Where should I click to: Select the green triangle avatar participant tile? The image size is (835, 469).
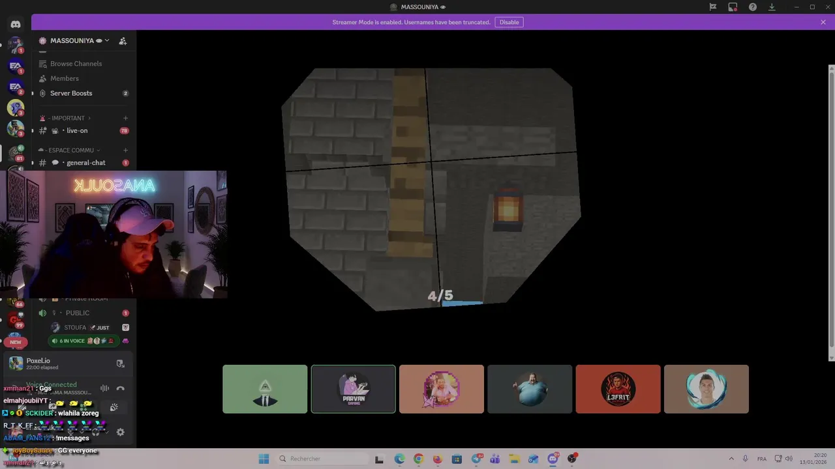(265, 389)
